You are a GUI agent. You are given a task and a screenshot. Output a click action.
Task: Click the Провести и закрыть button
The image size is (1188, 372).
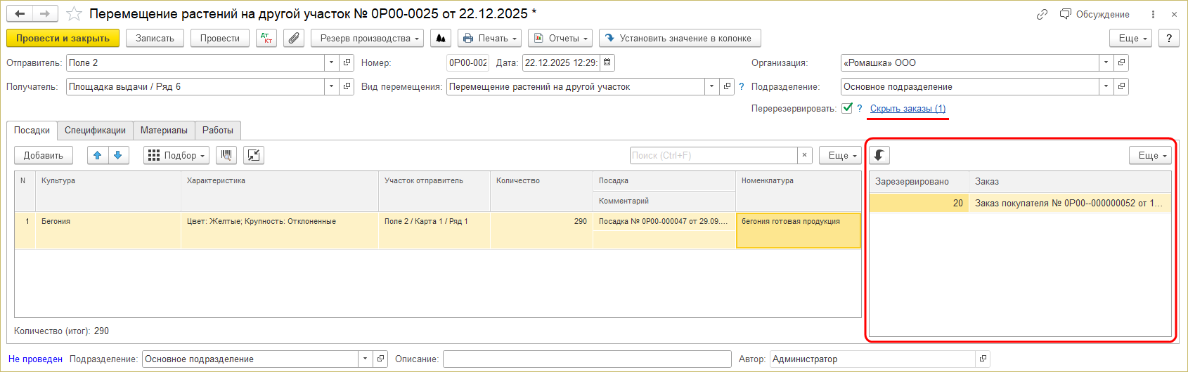tap(63, 38)
